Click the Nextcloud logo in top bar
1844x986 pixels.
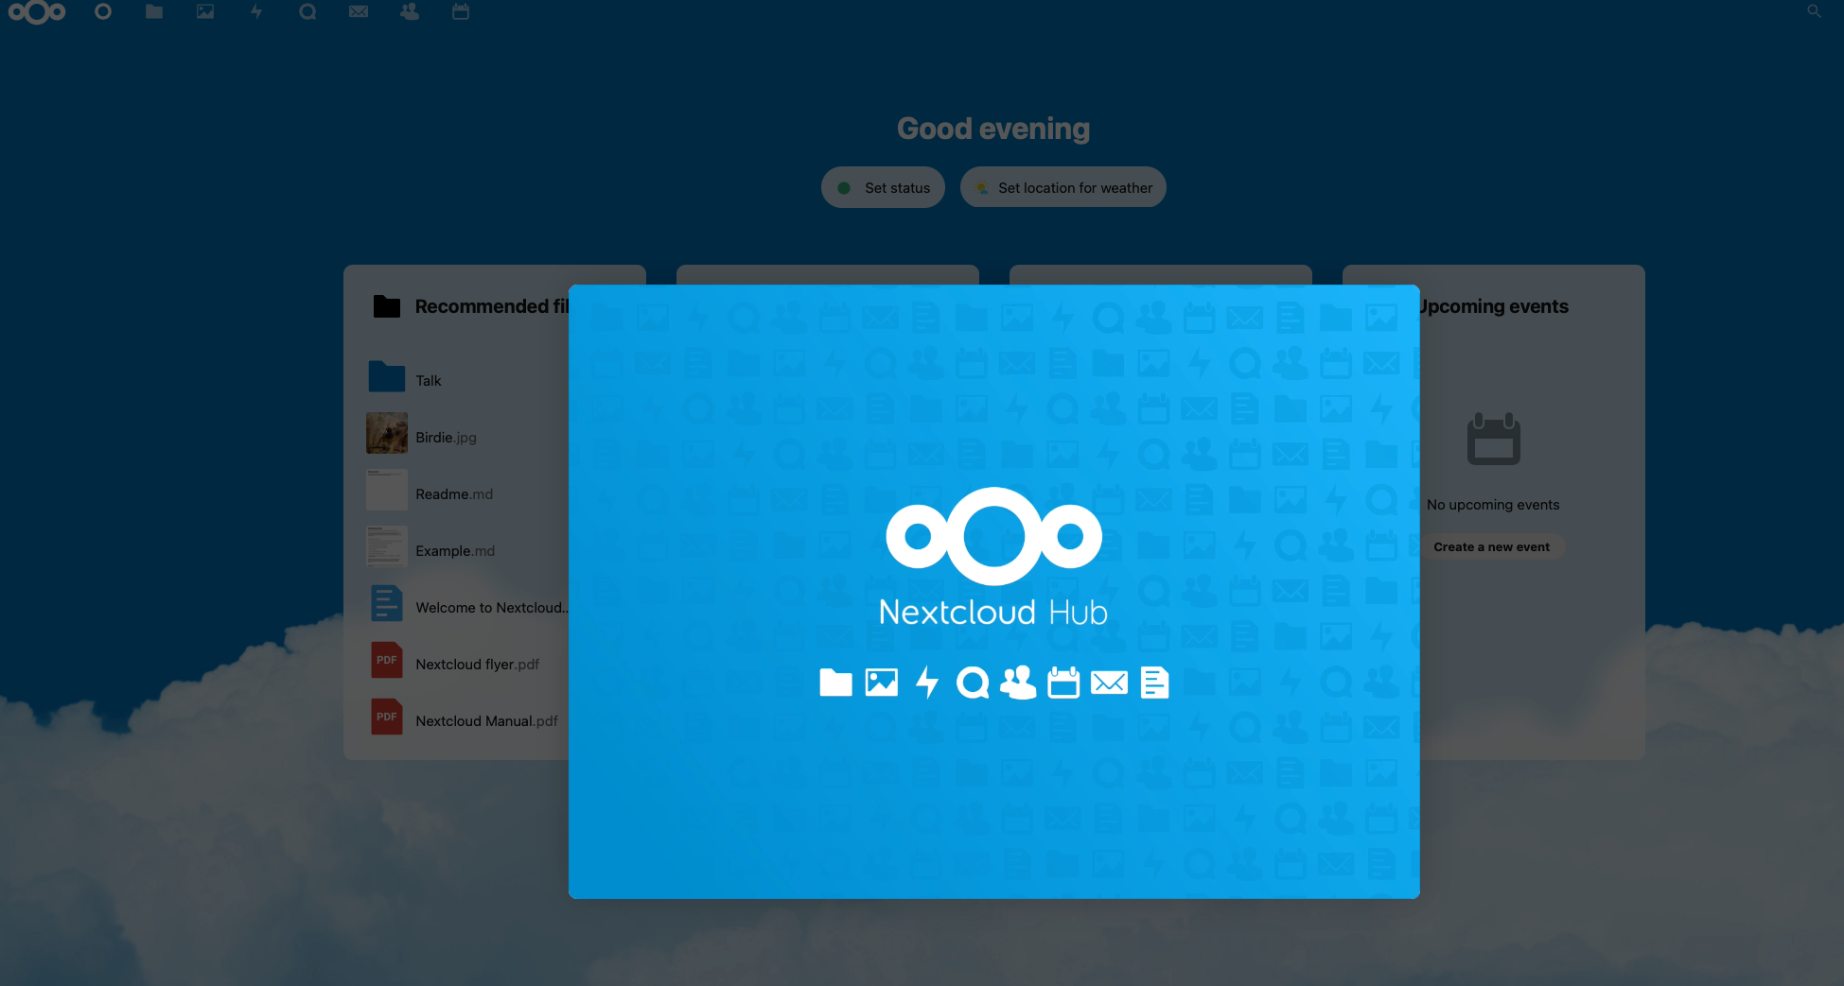click(x=37, y=12)
